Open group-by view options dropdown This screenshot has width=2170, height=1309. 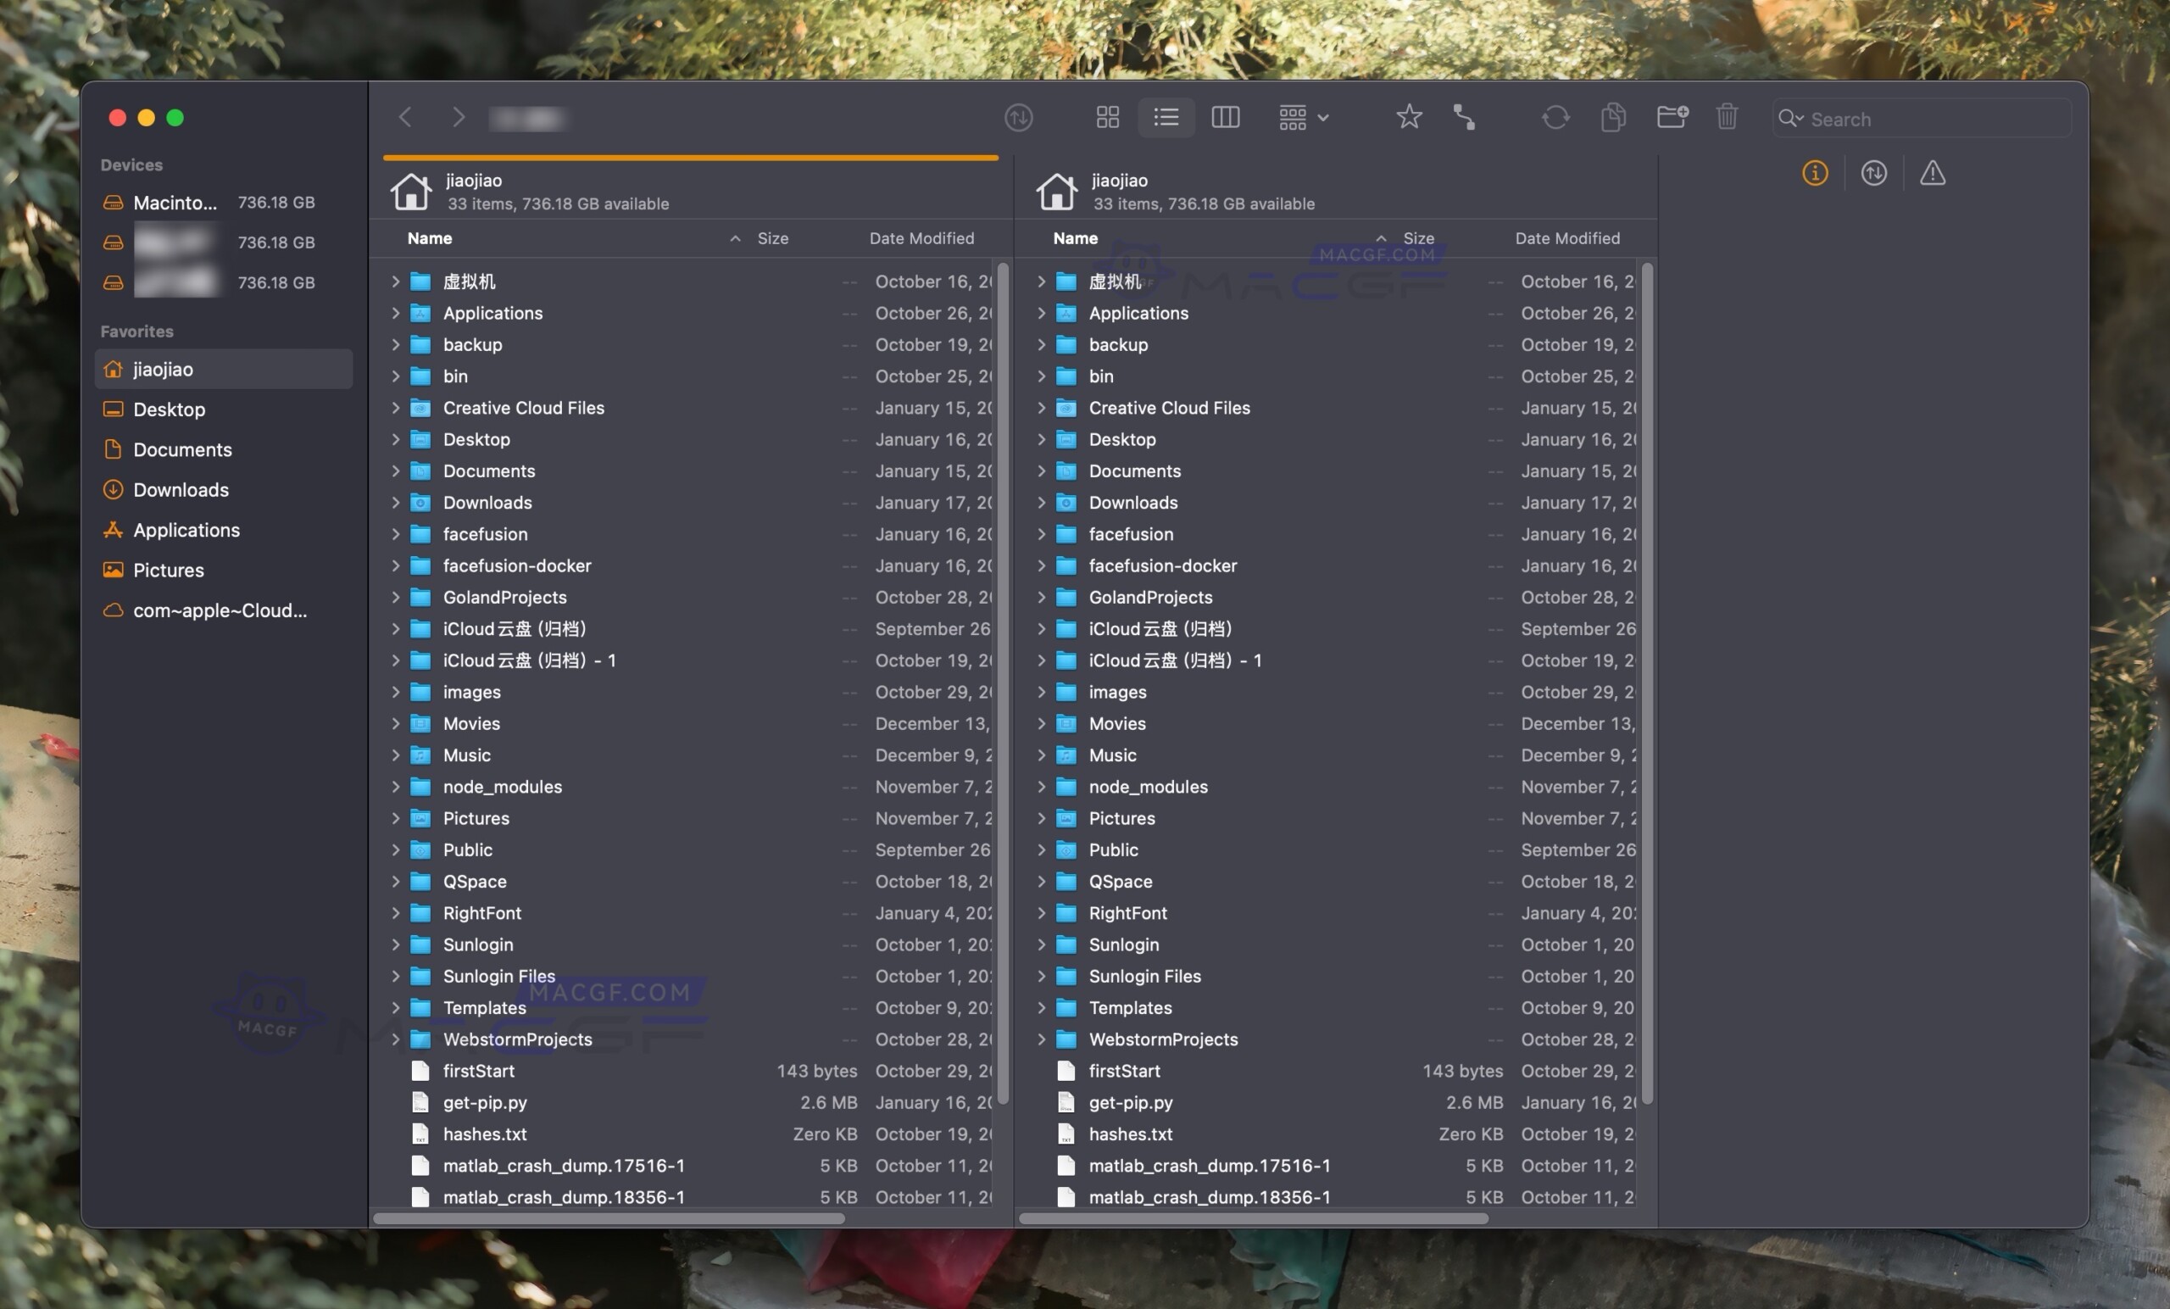click(x=1304, y=117)
